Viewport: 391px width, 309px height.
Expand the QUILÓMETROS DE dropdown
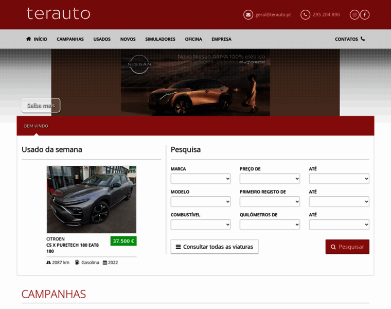click(x=270, y=225)
